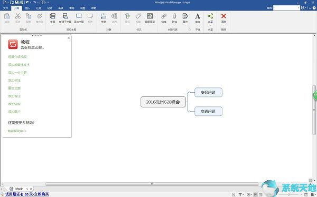Click the icon marker signpost button
This screenshot has height=197, width=317.
pos(127,16)
